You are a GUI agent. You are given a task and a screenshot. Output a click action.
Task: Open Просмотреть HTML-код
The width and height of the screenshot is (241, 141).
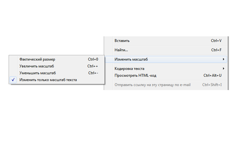[135, 75]
